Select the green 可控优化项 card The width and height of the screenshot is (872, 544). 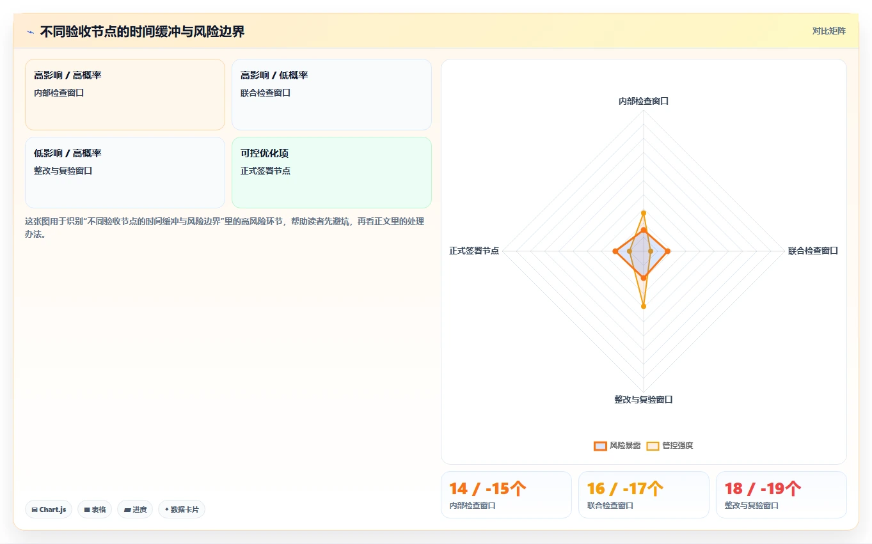pyautogui.click(x=331, y=173)
